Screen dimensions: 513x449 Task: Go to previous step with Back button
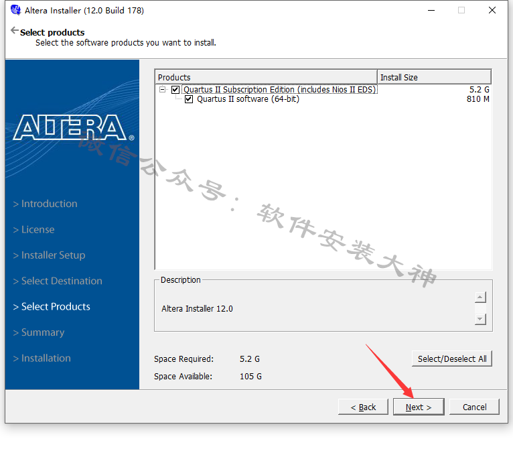363,407
